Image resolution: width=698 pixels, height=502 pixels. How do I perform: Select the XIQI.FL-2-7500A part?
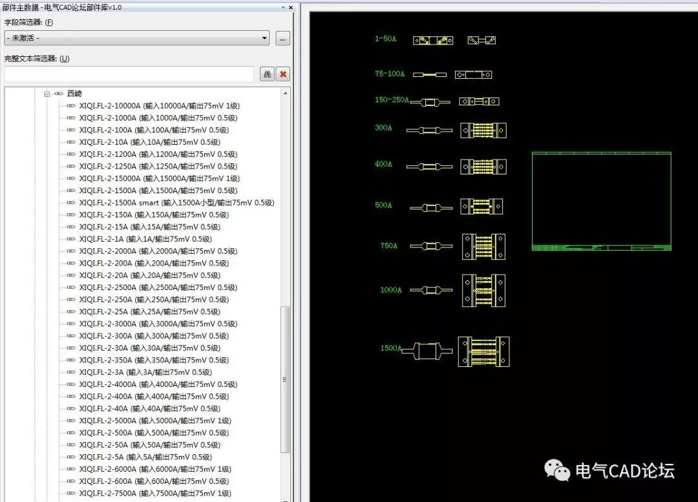[x=155, y=494]
